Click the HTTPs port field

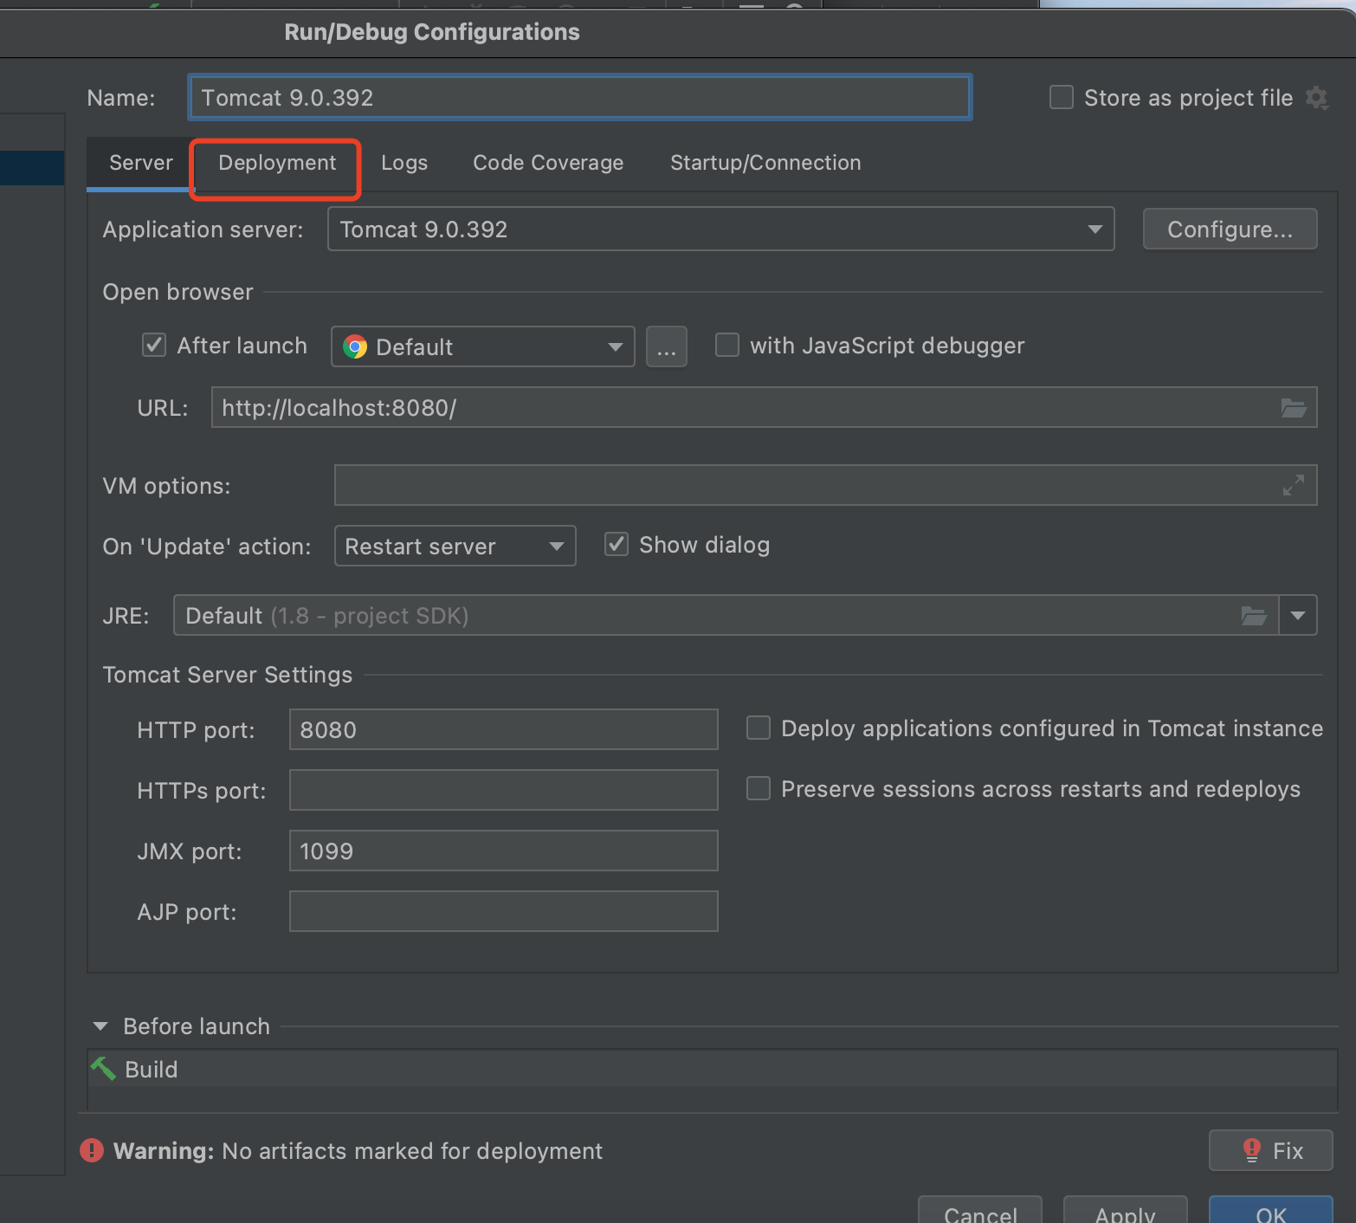(504, 790)
